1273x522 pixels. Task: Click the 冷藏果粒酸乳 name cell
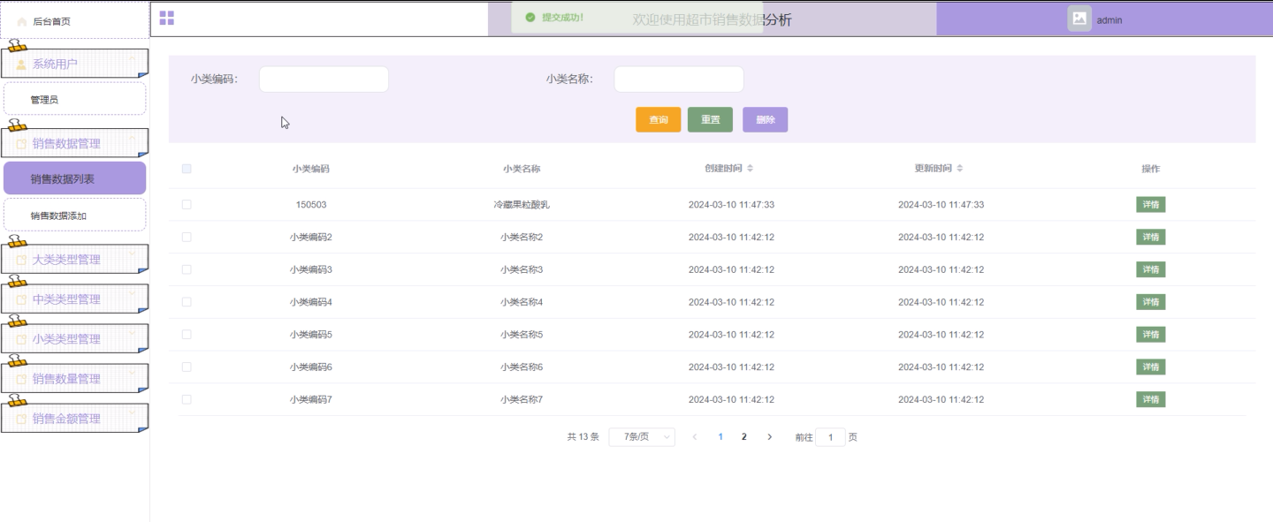(x=522, y=205)
